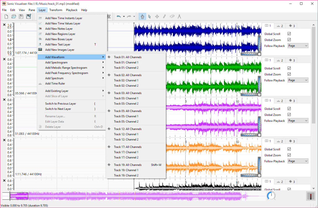Click the playback speed dial
This screenshot has width=318, height=208.
tap(271, 196)
